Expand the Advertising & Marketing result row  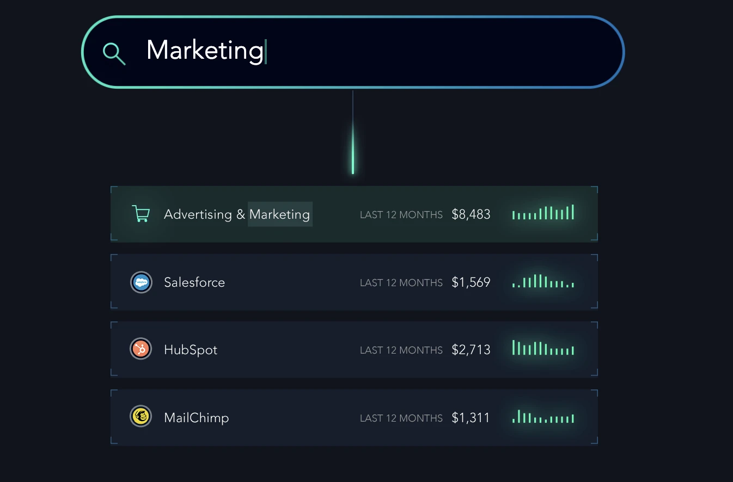point(354,213)
